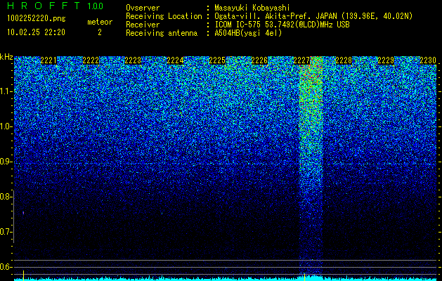The image size is (442, 281).
Task: Click the 0.6 kHz axis label
Action: [x=6, y=267]
